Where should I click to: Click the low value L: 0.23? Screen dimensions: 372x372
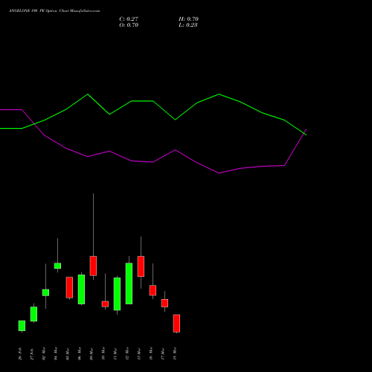click(188, 25)
